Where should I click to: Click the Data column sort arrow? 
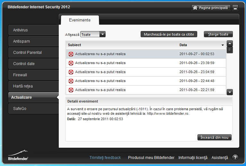click(223, 45)
